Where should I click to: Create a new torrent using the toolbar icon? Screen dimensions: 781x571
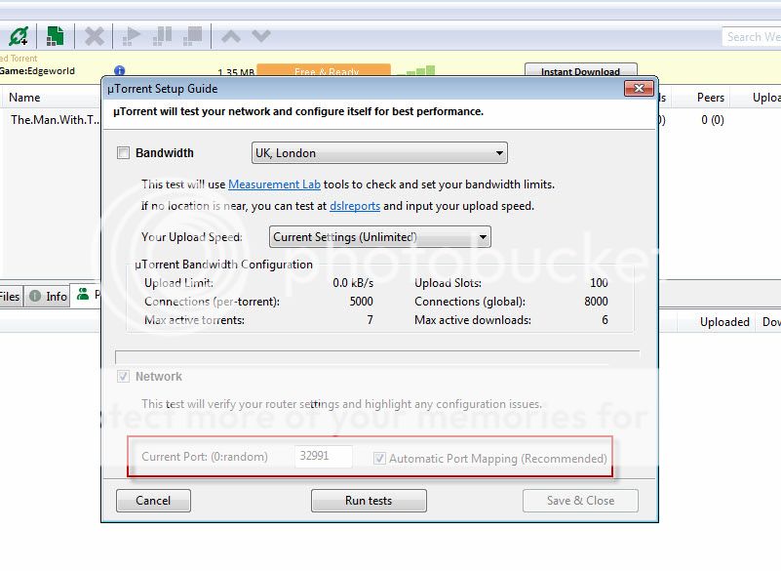(x=55, y=36)
